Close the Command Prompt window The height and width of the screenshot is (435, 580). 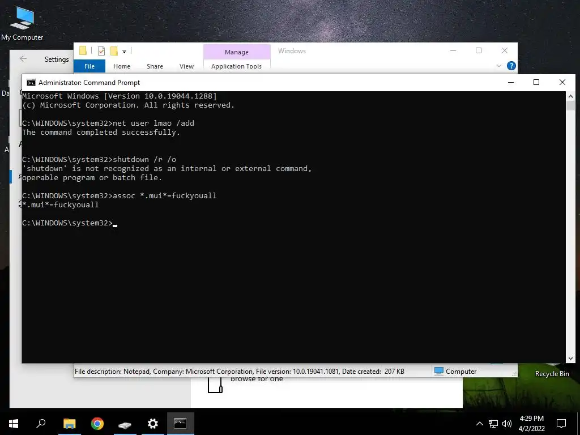(562, 82)
